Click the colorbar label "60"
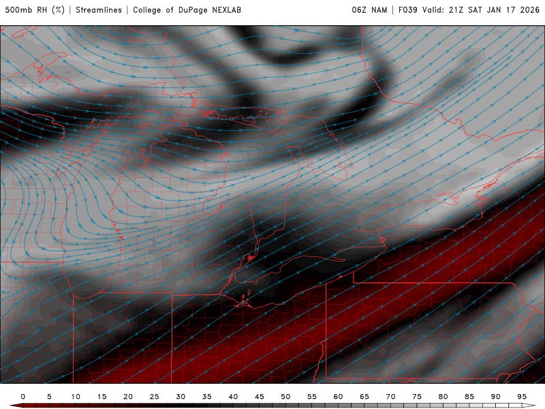The height and width of the screenshot is (409, 545). click(338, 397)
